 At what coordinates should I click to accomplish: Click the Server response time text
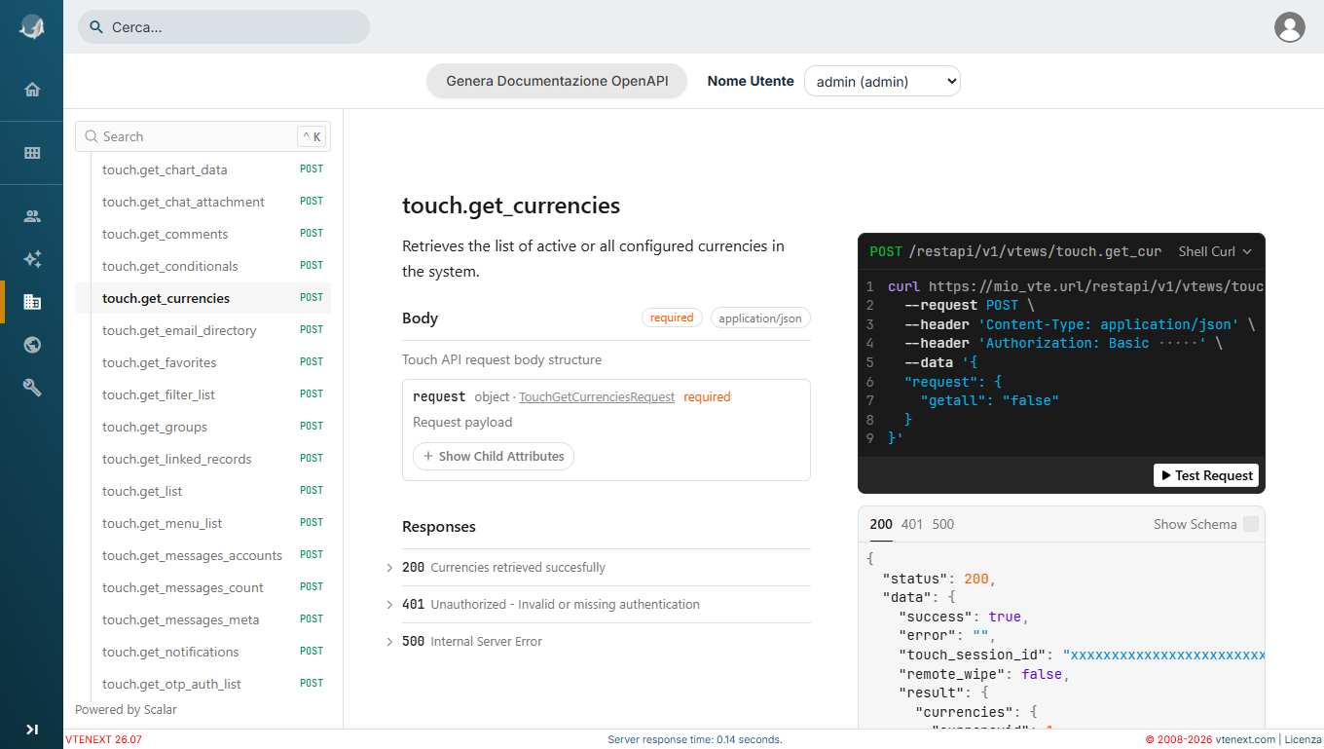695,740
